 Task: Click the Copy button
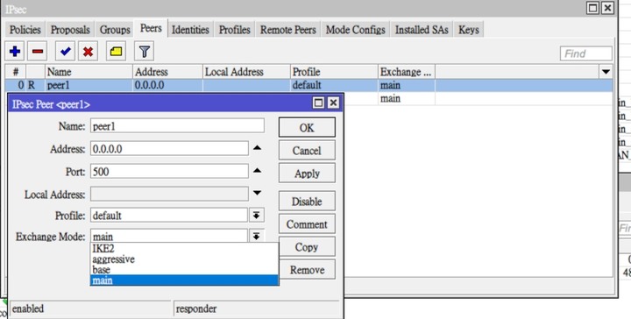[307, 247]
